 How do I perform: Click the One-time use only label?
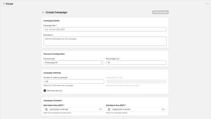pyautogui.click(x=55, y=91)
